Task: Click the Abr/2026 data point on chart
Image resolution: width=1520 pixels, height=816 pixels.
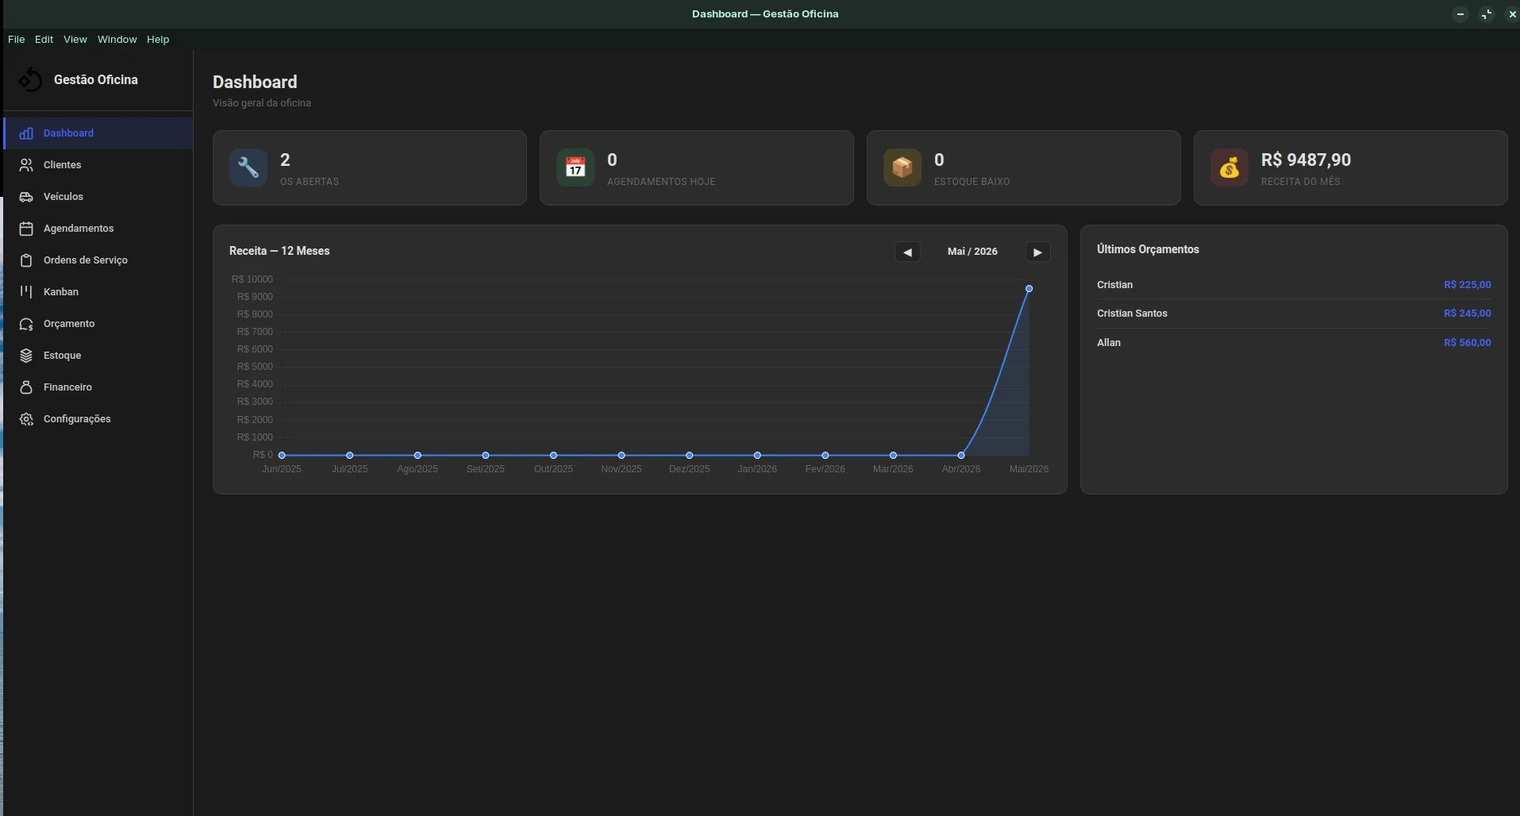Action: (961, 456)
